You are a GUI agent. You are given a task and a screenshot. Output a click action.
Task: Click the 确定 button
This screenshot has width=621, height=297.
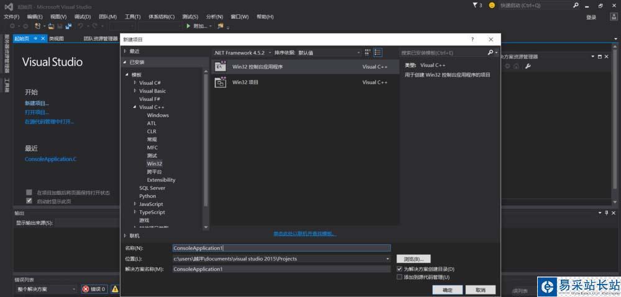click(x=448, y=290)
